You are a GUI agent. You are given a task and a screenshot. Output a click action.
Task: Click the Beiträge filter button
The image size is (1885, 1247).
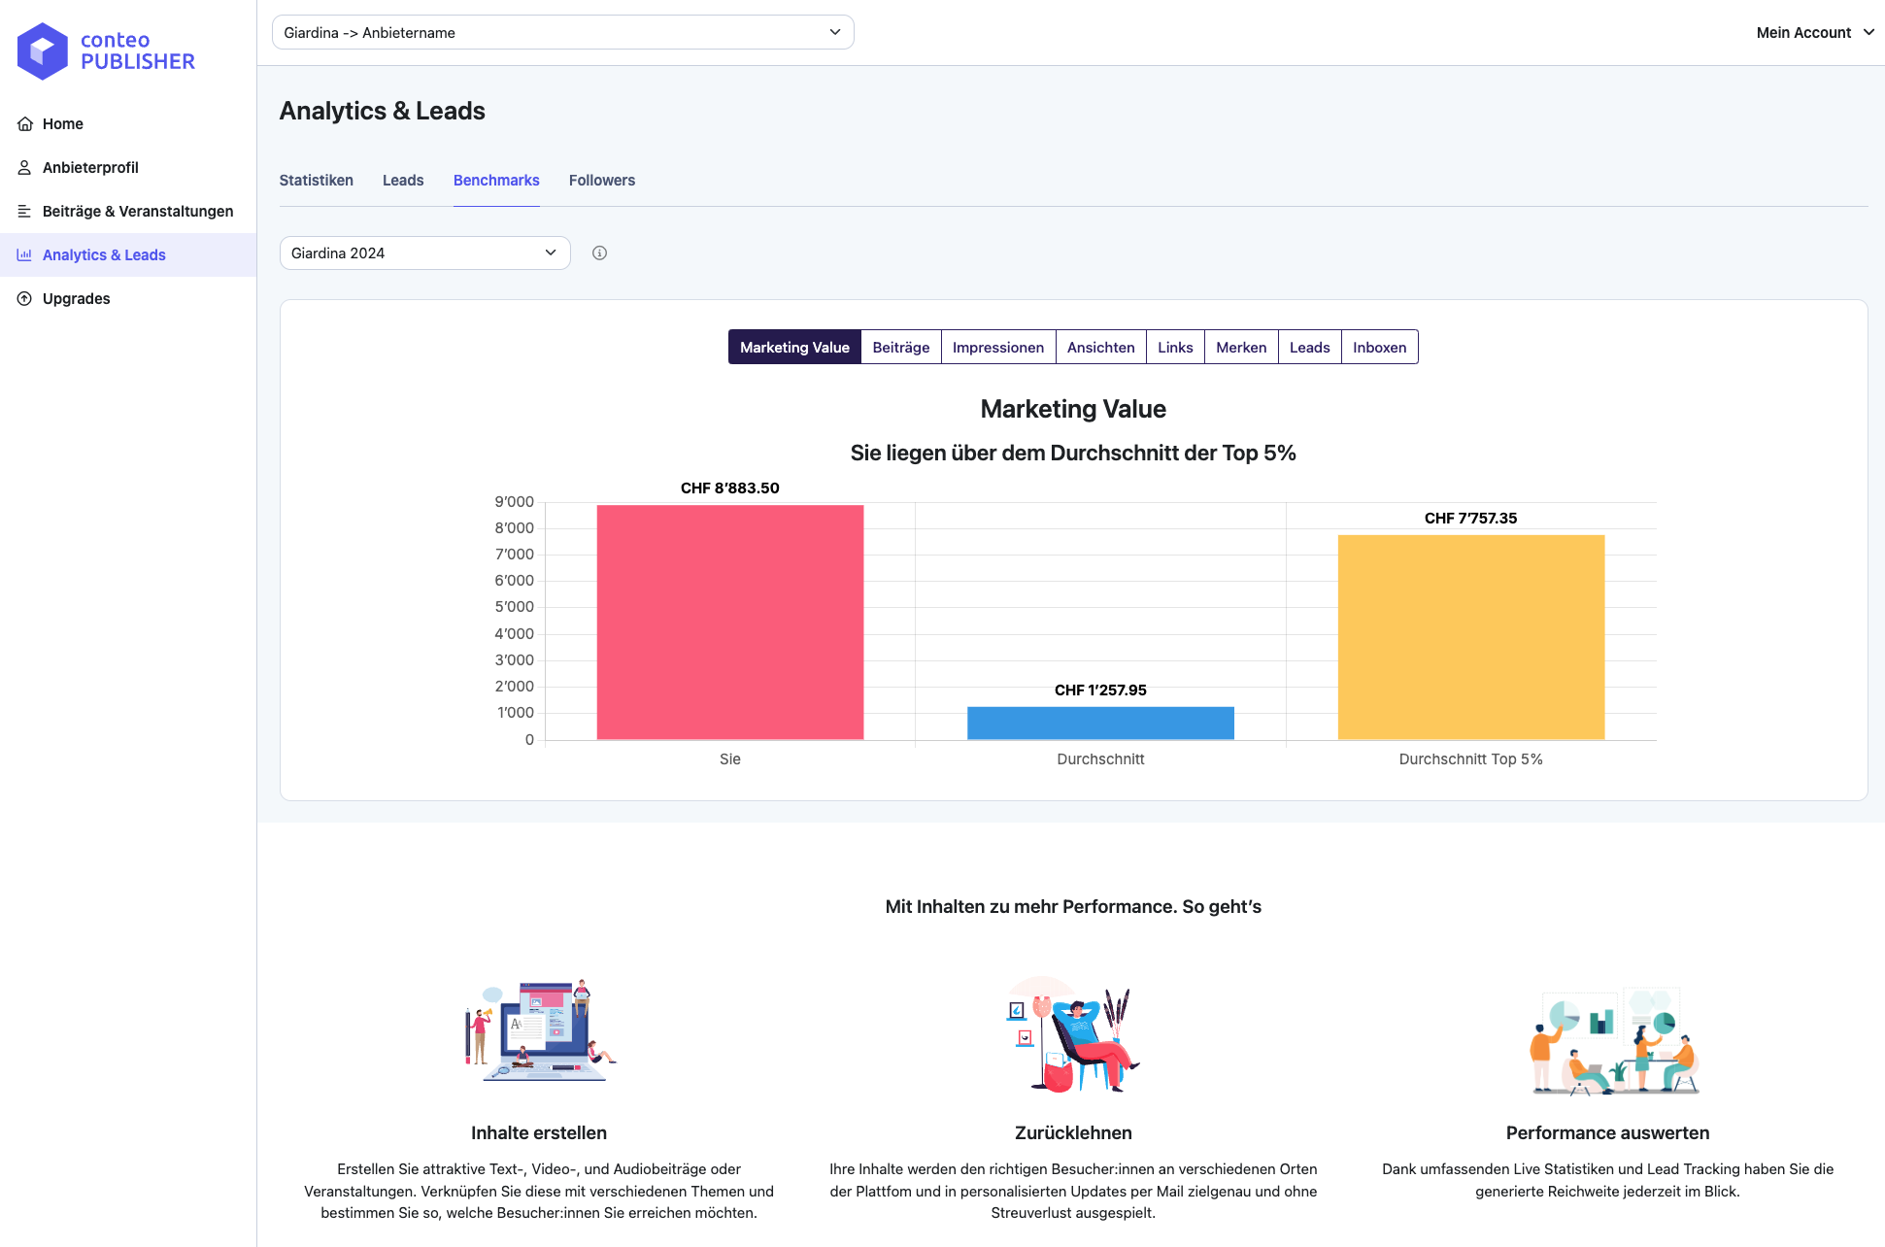(901, 347)
